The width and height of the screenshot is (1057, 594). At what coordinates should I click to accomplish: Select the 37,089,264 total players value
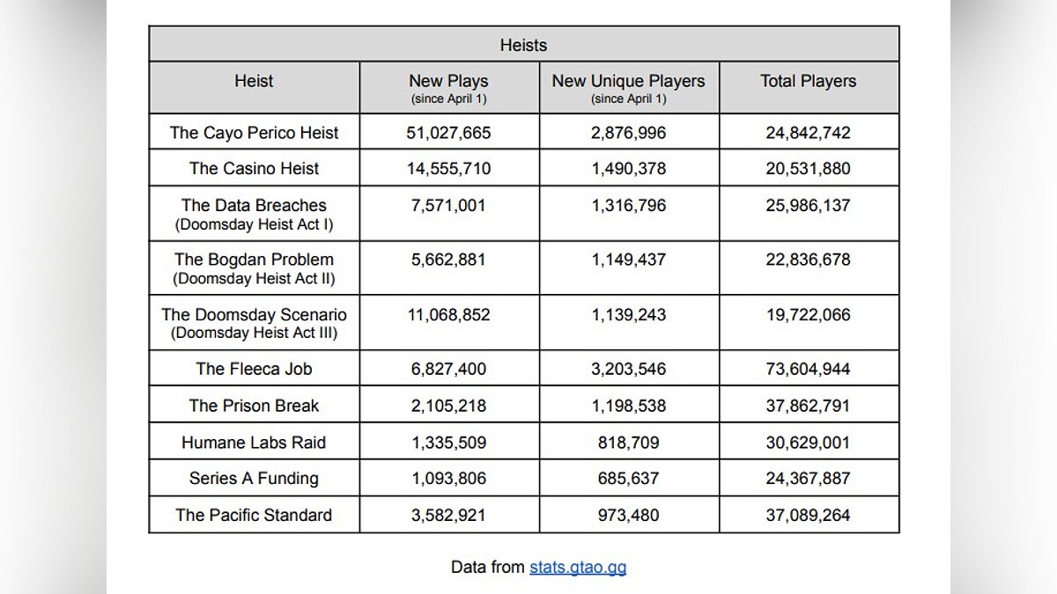click(x=808, y=515)
